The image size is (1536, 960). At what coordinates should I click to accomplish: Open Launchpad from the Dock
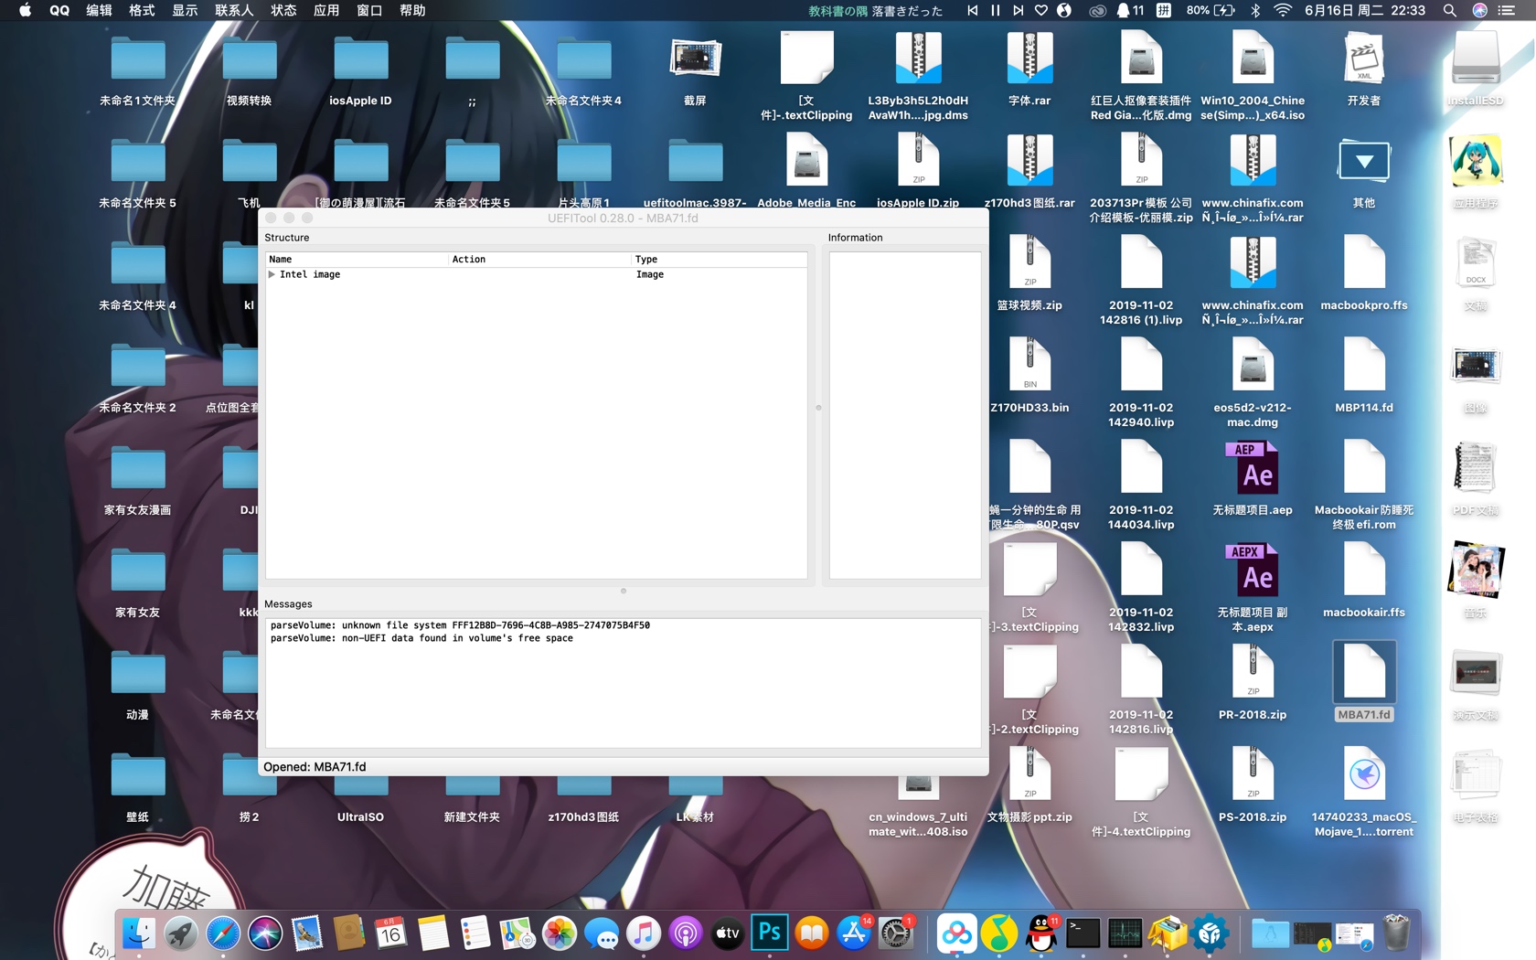pos(181,933)
